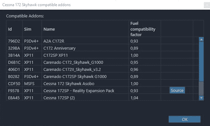Click fuel factor 0,95 value
This screenshot has width=210, height=126.
click(x=134, y=62)
